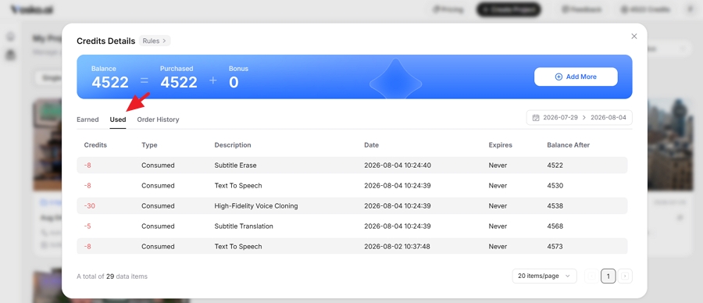This screenshot has height=303, width=703.
Task: Open Pricing in the background top bar
Action: pyautogui.click(x=448, y=9)
